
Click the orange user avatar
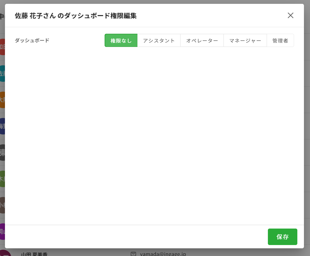click(x=2, y=100)
